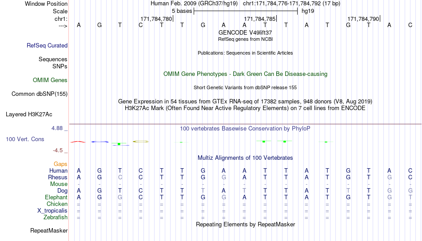Select the Scale track label
This screenshot has height=241, width=422.
click(60, 11)
